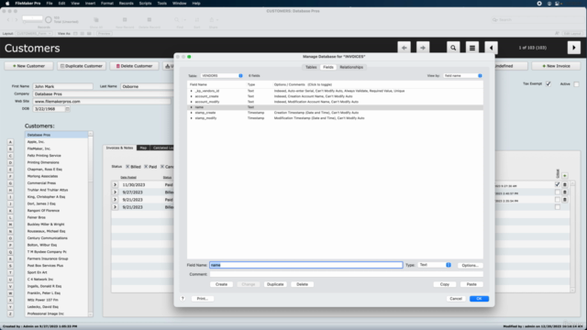This screenshot has width=587, height=330.
Task: Click the Show All toolbar icon
Action: coord(96,20)
